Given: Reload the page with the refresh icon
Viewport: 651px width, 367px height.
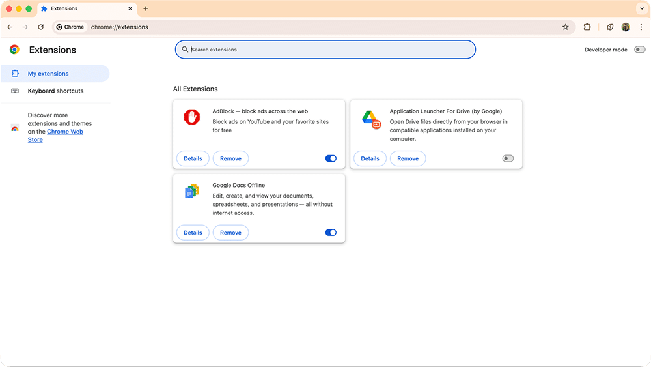Looking at the screenshot, I should coord(41,27).
